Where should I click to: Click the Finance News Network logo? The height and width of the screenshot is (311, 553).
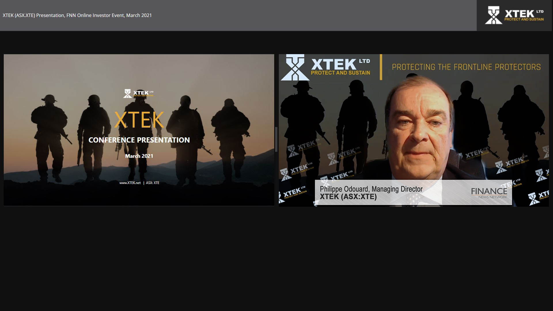[x=489, y=193]
